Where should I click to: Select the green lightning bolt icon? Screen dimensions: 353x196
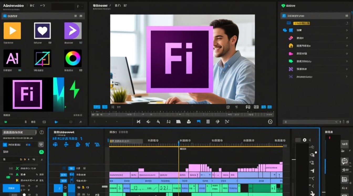click(74, 89)
